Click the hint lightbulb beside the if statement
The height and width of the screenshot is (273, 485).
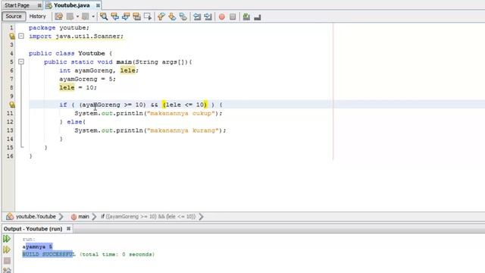(x=12, y=105)
